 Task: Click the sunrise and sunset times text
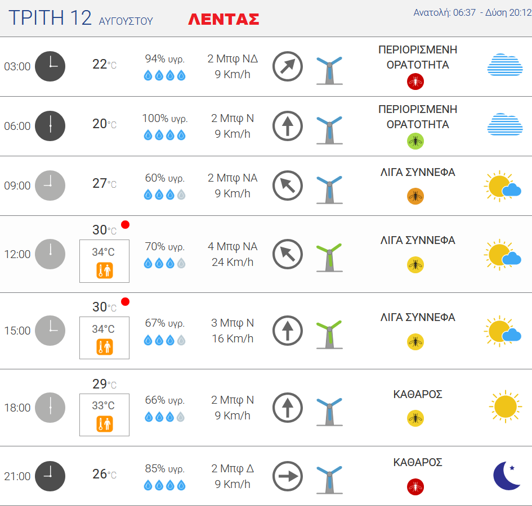tap(469, 12)
